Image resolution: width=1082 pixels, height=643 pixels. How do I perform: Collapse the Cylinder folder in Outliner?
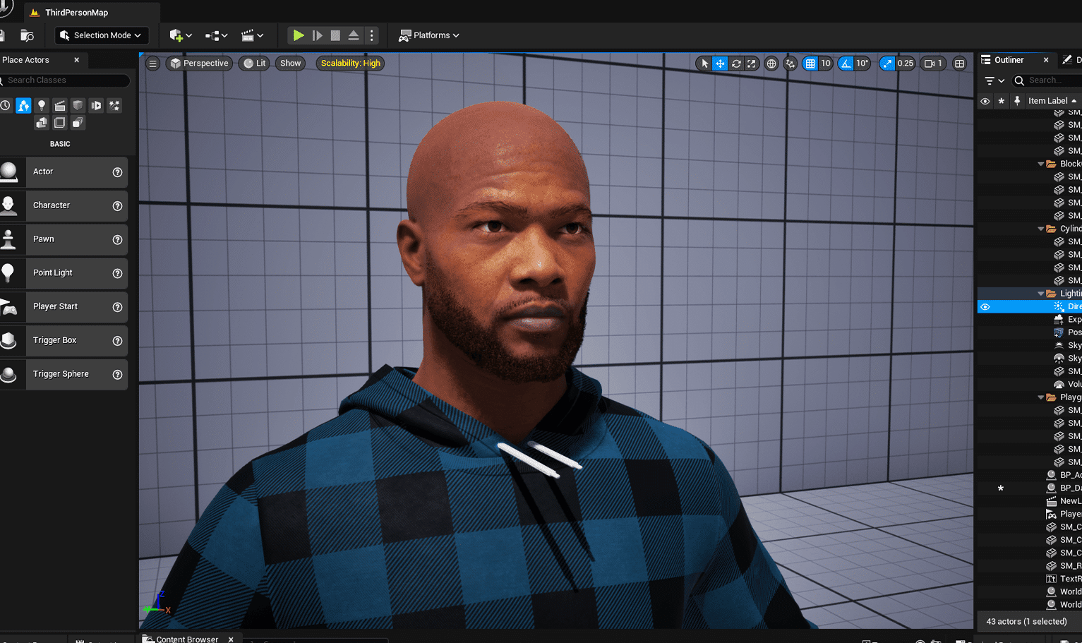click(x=1041, y=229)
